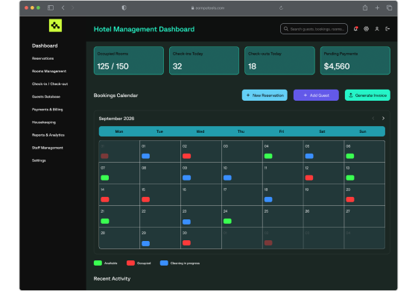Go forward with browser forward arrow
The width and height of the screenshot is (418, 291).
pyautogui.click(x=72, y=8)
